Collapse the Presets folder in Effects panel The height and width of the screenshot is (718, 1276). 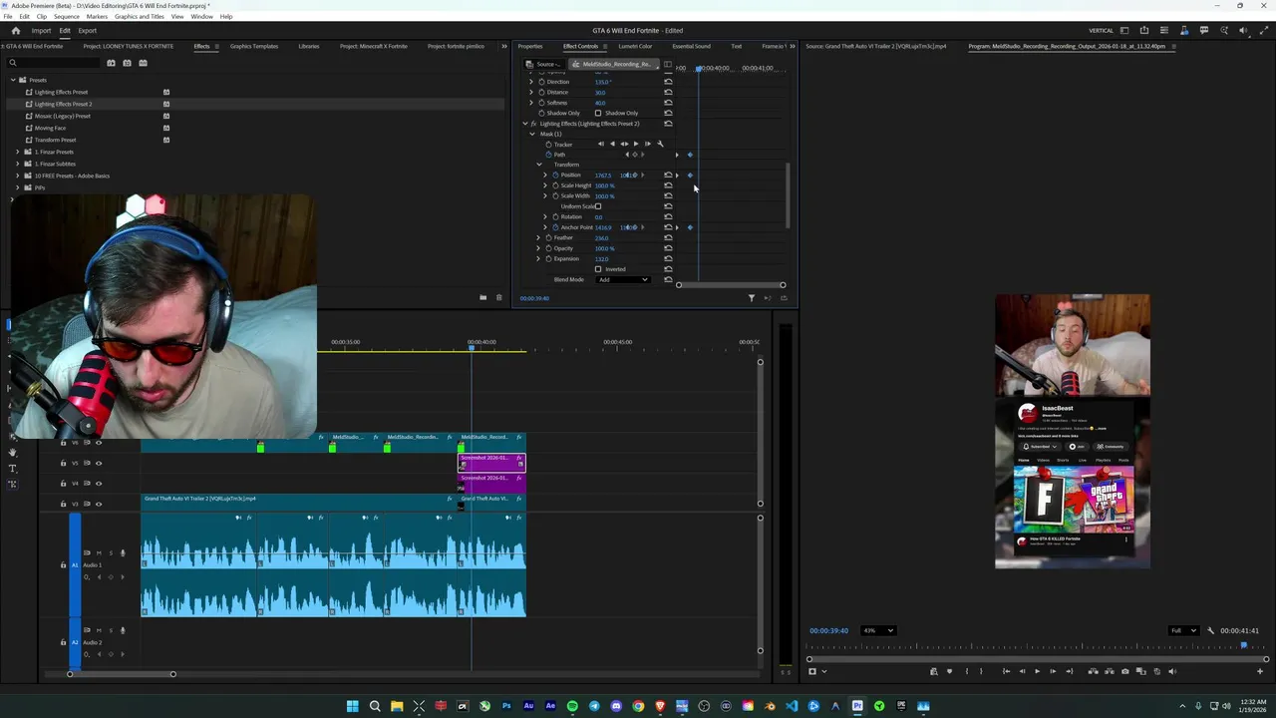tap(12, 80)
